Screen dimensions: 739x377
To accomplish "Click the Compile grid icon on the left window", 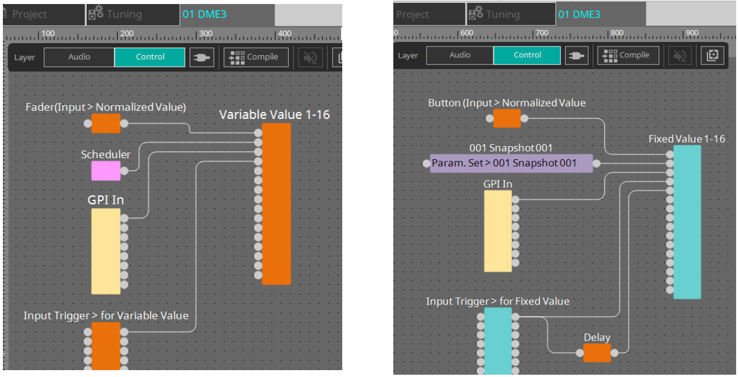I will pyautogui.click(x=256, y=57).
